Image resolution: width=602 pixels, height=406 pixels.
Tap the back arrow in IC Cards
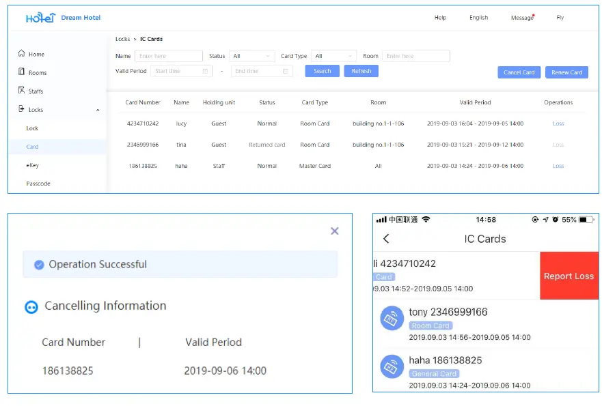(386, 239)
